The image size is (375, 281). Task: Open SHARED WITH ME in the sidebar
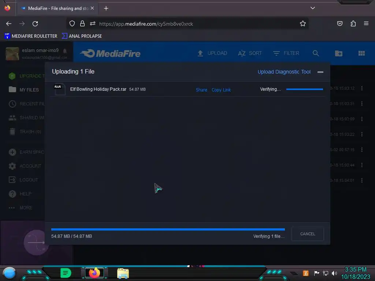click(26, 117)
